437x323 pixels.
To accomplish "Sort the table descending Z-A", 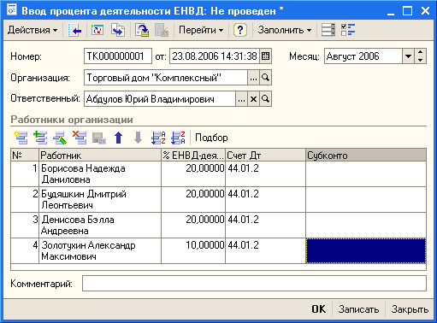I will (178, 138).
